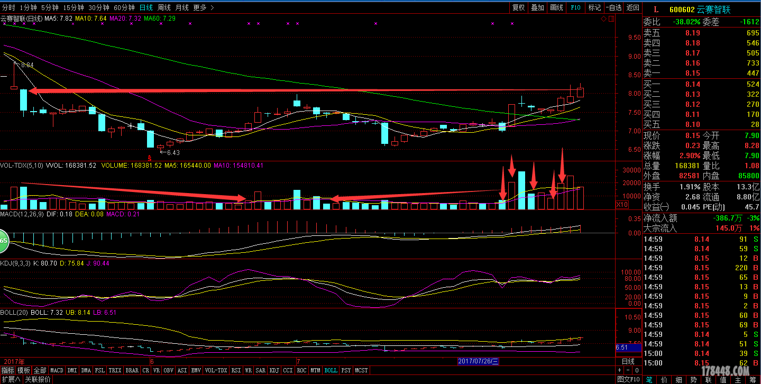
Task: Switch to 细 detail tab
Action: coord(679,380)
